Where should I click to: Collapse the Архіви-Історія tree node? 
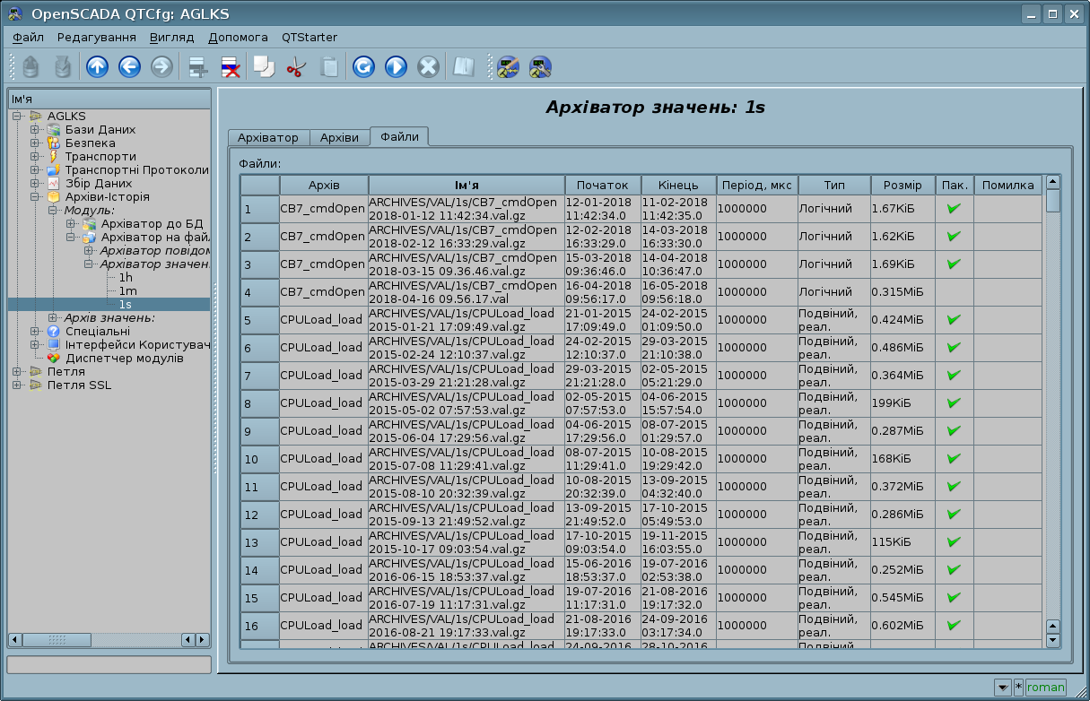35,197
